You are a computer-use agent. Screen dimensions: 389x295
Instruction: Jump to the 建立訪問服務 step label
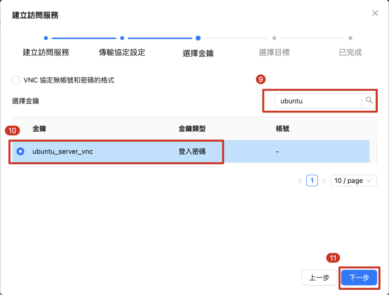46,52
